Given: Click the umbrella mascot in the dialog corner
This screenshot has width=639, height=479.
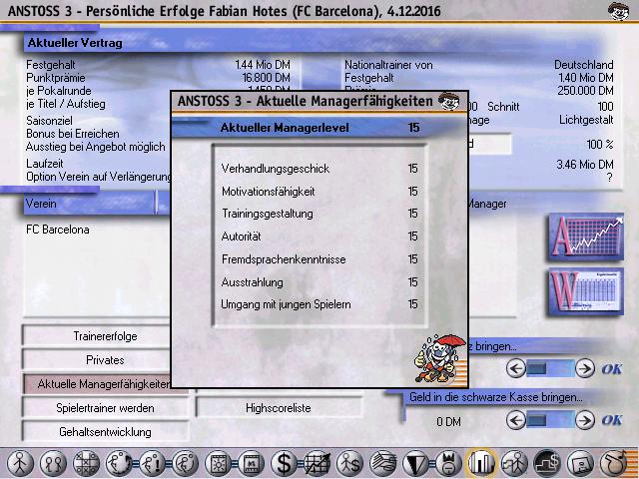Looking at the screenshot, I should [439, 360].
